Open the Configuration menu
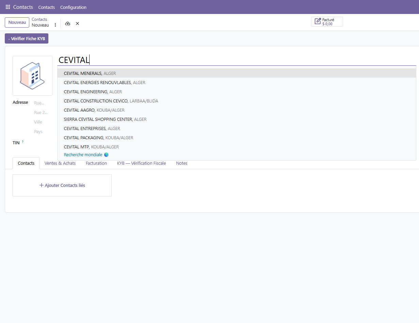 point(73,7)
